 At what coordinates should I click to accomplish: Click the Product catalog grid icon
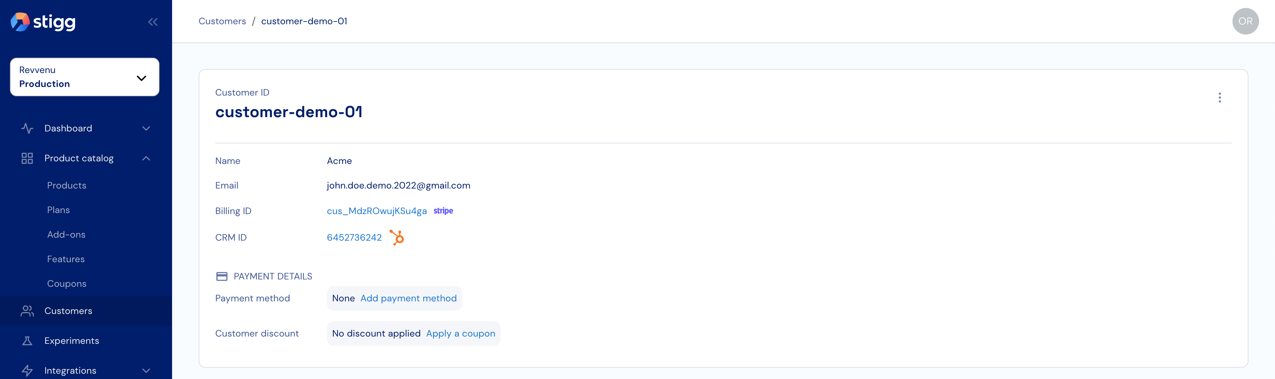[x=27, y=158]
